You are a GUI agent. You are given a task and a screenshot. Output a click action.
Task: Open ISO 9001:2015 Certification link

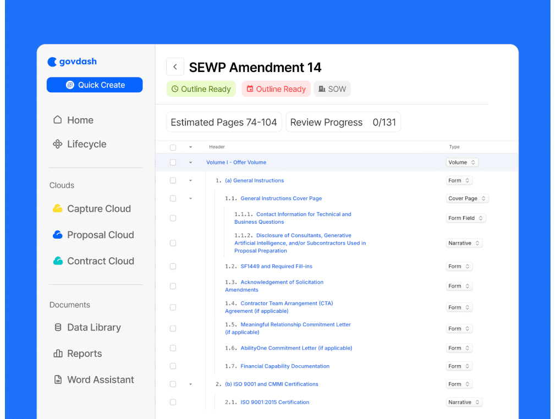(275, 402)
